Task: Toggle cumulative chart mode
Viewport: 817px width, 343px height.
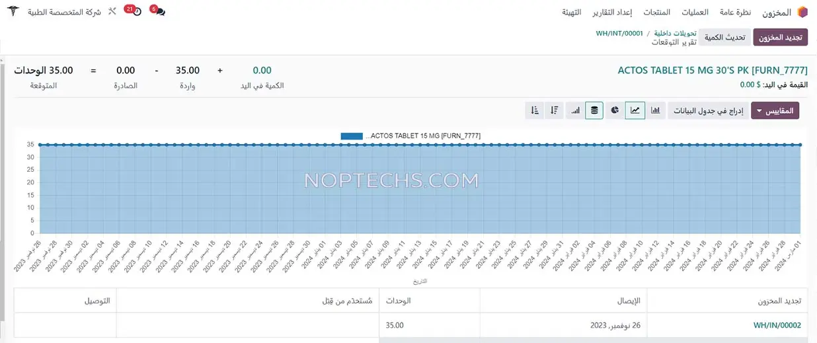Action: pyautogui.click(x=575, y=110)
